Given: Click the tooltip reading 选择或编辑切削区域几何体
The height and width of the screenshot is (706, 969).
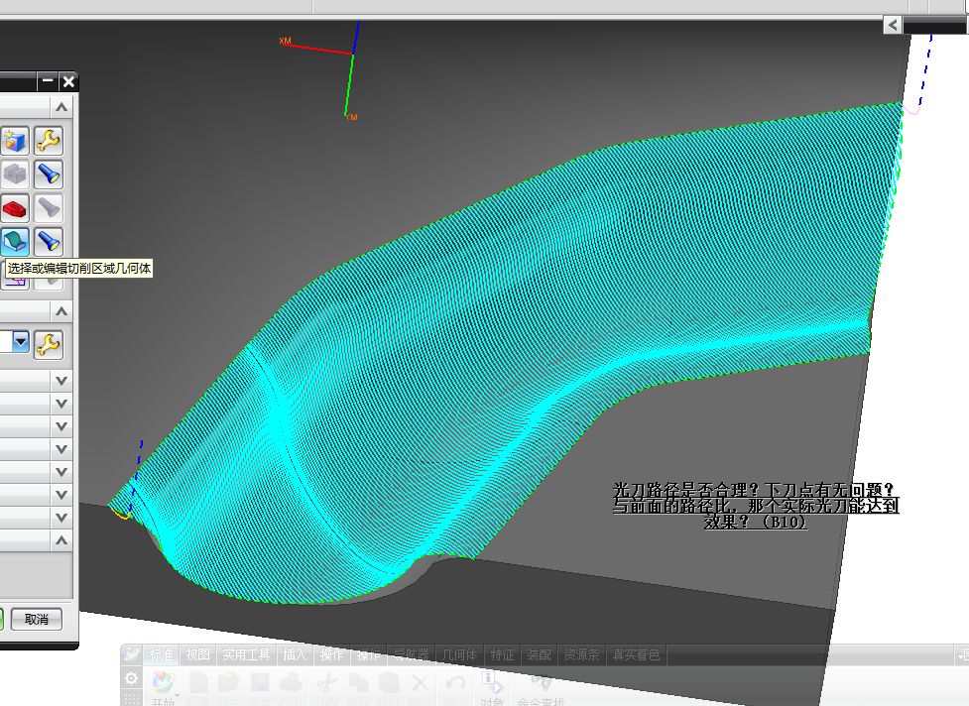Looking at the screenshot, I should click(x=79, y=268).
